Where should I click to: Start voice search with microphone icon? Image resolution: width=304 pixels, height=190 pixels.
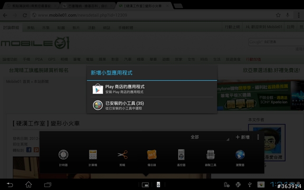click(288, 15)
